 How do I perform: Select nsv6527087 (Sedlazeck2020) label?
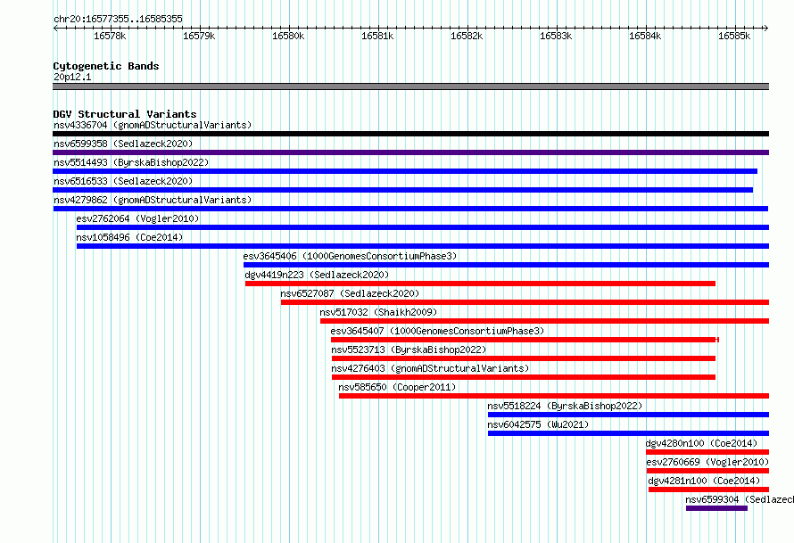[x=350, y=293]
